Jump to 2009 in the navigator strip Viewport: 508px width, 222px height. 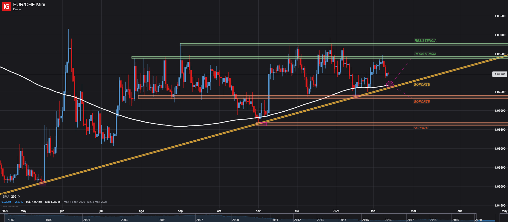pos(236,220)
